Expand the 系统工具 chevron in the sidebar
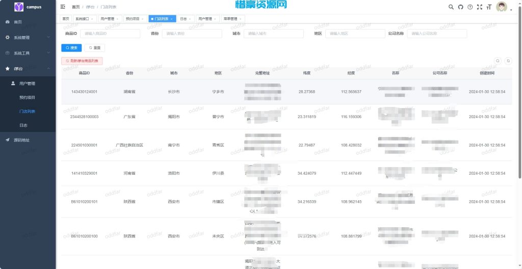The width and height of the screenshot is (522, 269). click(x=48, y=53)
